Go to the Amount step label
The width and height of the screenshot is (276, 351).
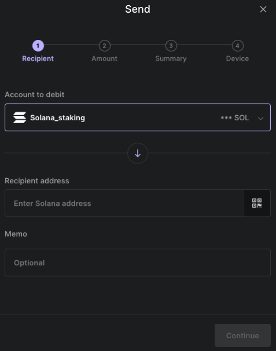click(x=104, y=58)
